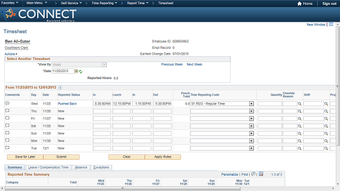The height and width of the screenshot is (191, 340).
Task: Switch to Leave / Compensatory Time tab
Action: click(x=48, y=168)
